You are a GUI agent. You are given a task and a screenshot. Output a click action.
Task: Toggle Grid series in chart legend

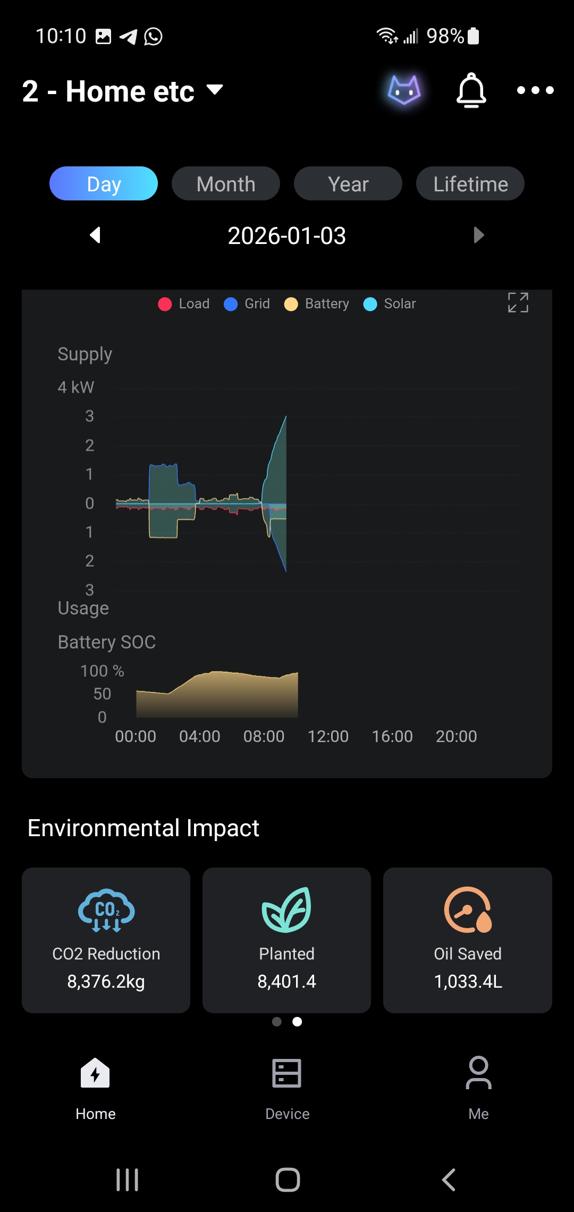pyautogui.click(x=247, y=304)
